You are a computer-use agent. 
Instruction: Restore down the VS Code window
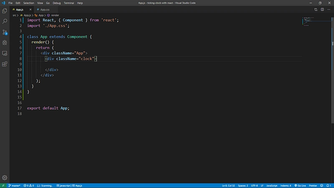pos(320,3)
